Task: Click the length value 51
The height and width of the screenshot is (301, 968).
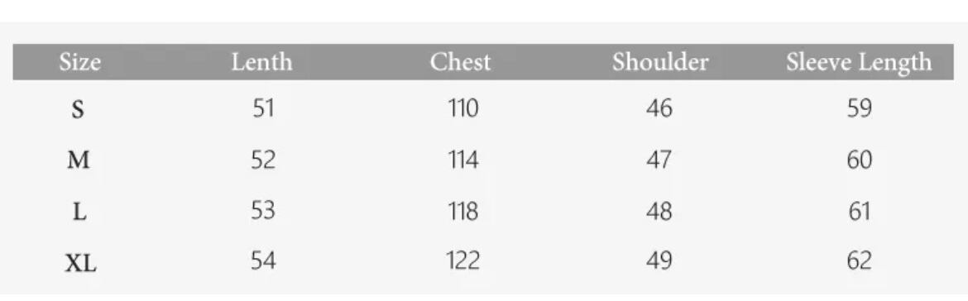Action: [263, 109]
